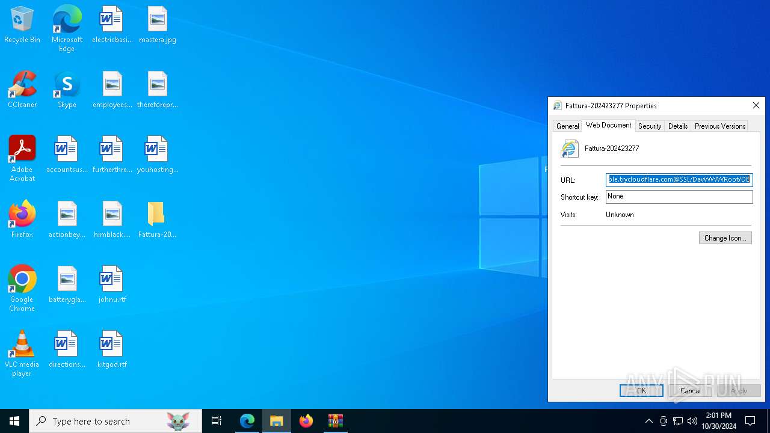
Task: Click the taskbar clock showing 2:01 PM
Action: (719, 421)
